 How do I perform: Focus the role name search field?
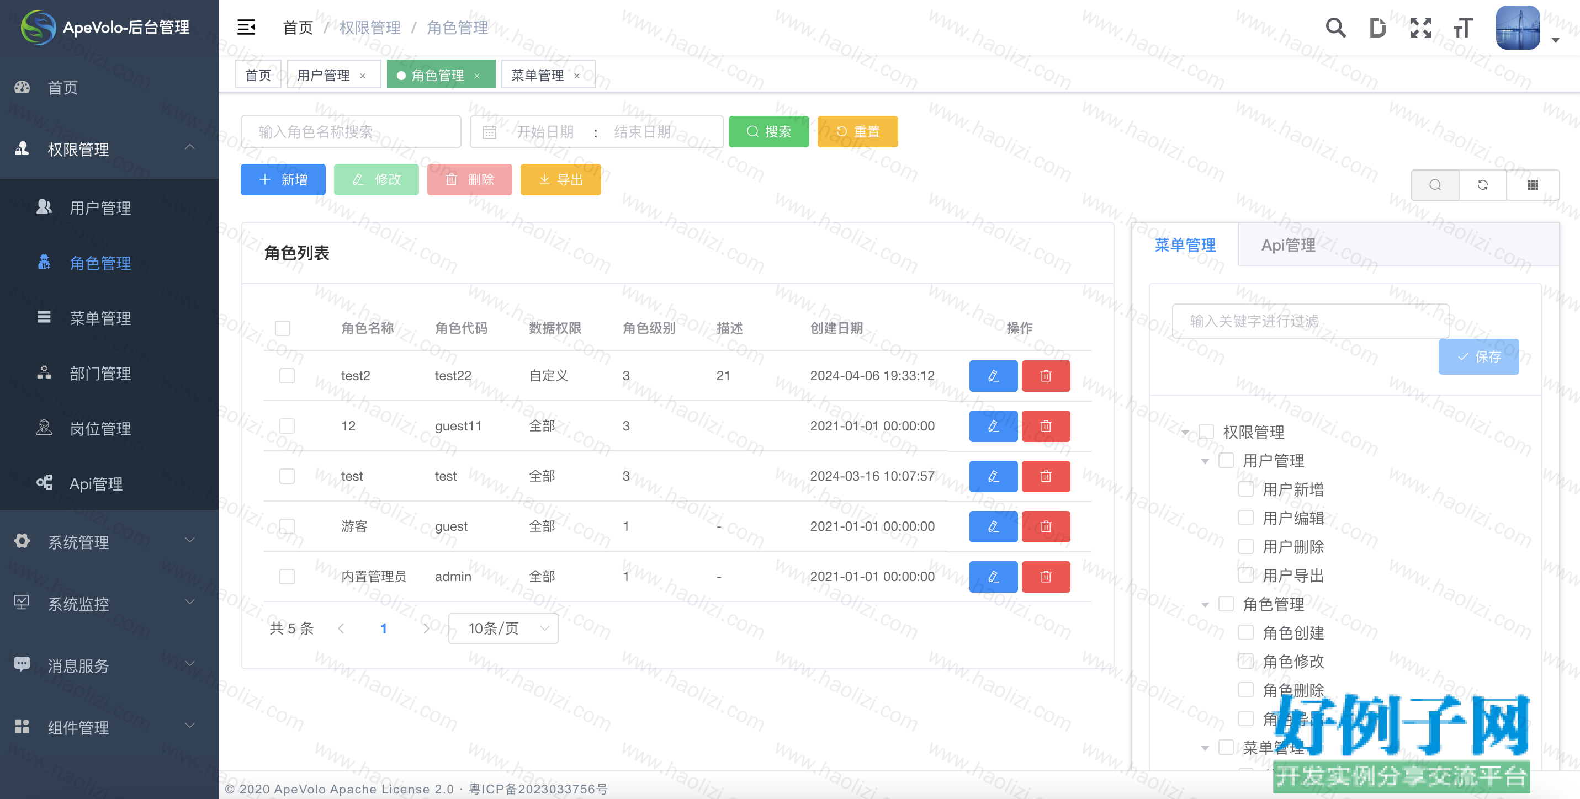pos(351,131)
